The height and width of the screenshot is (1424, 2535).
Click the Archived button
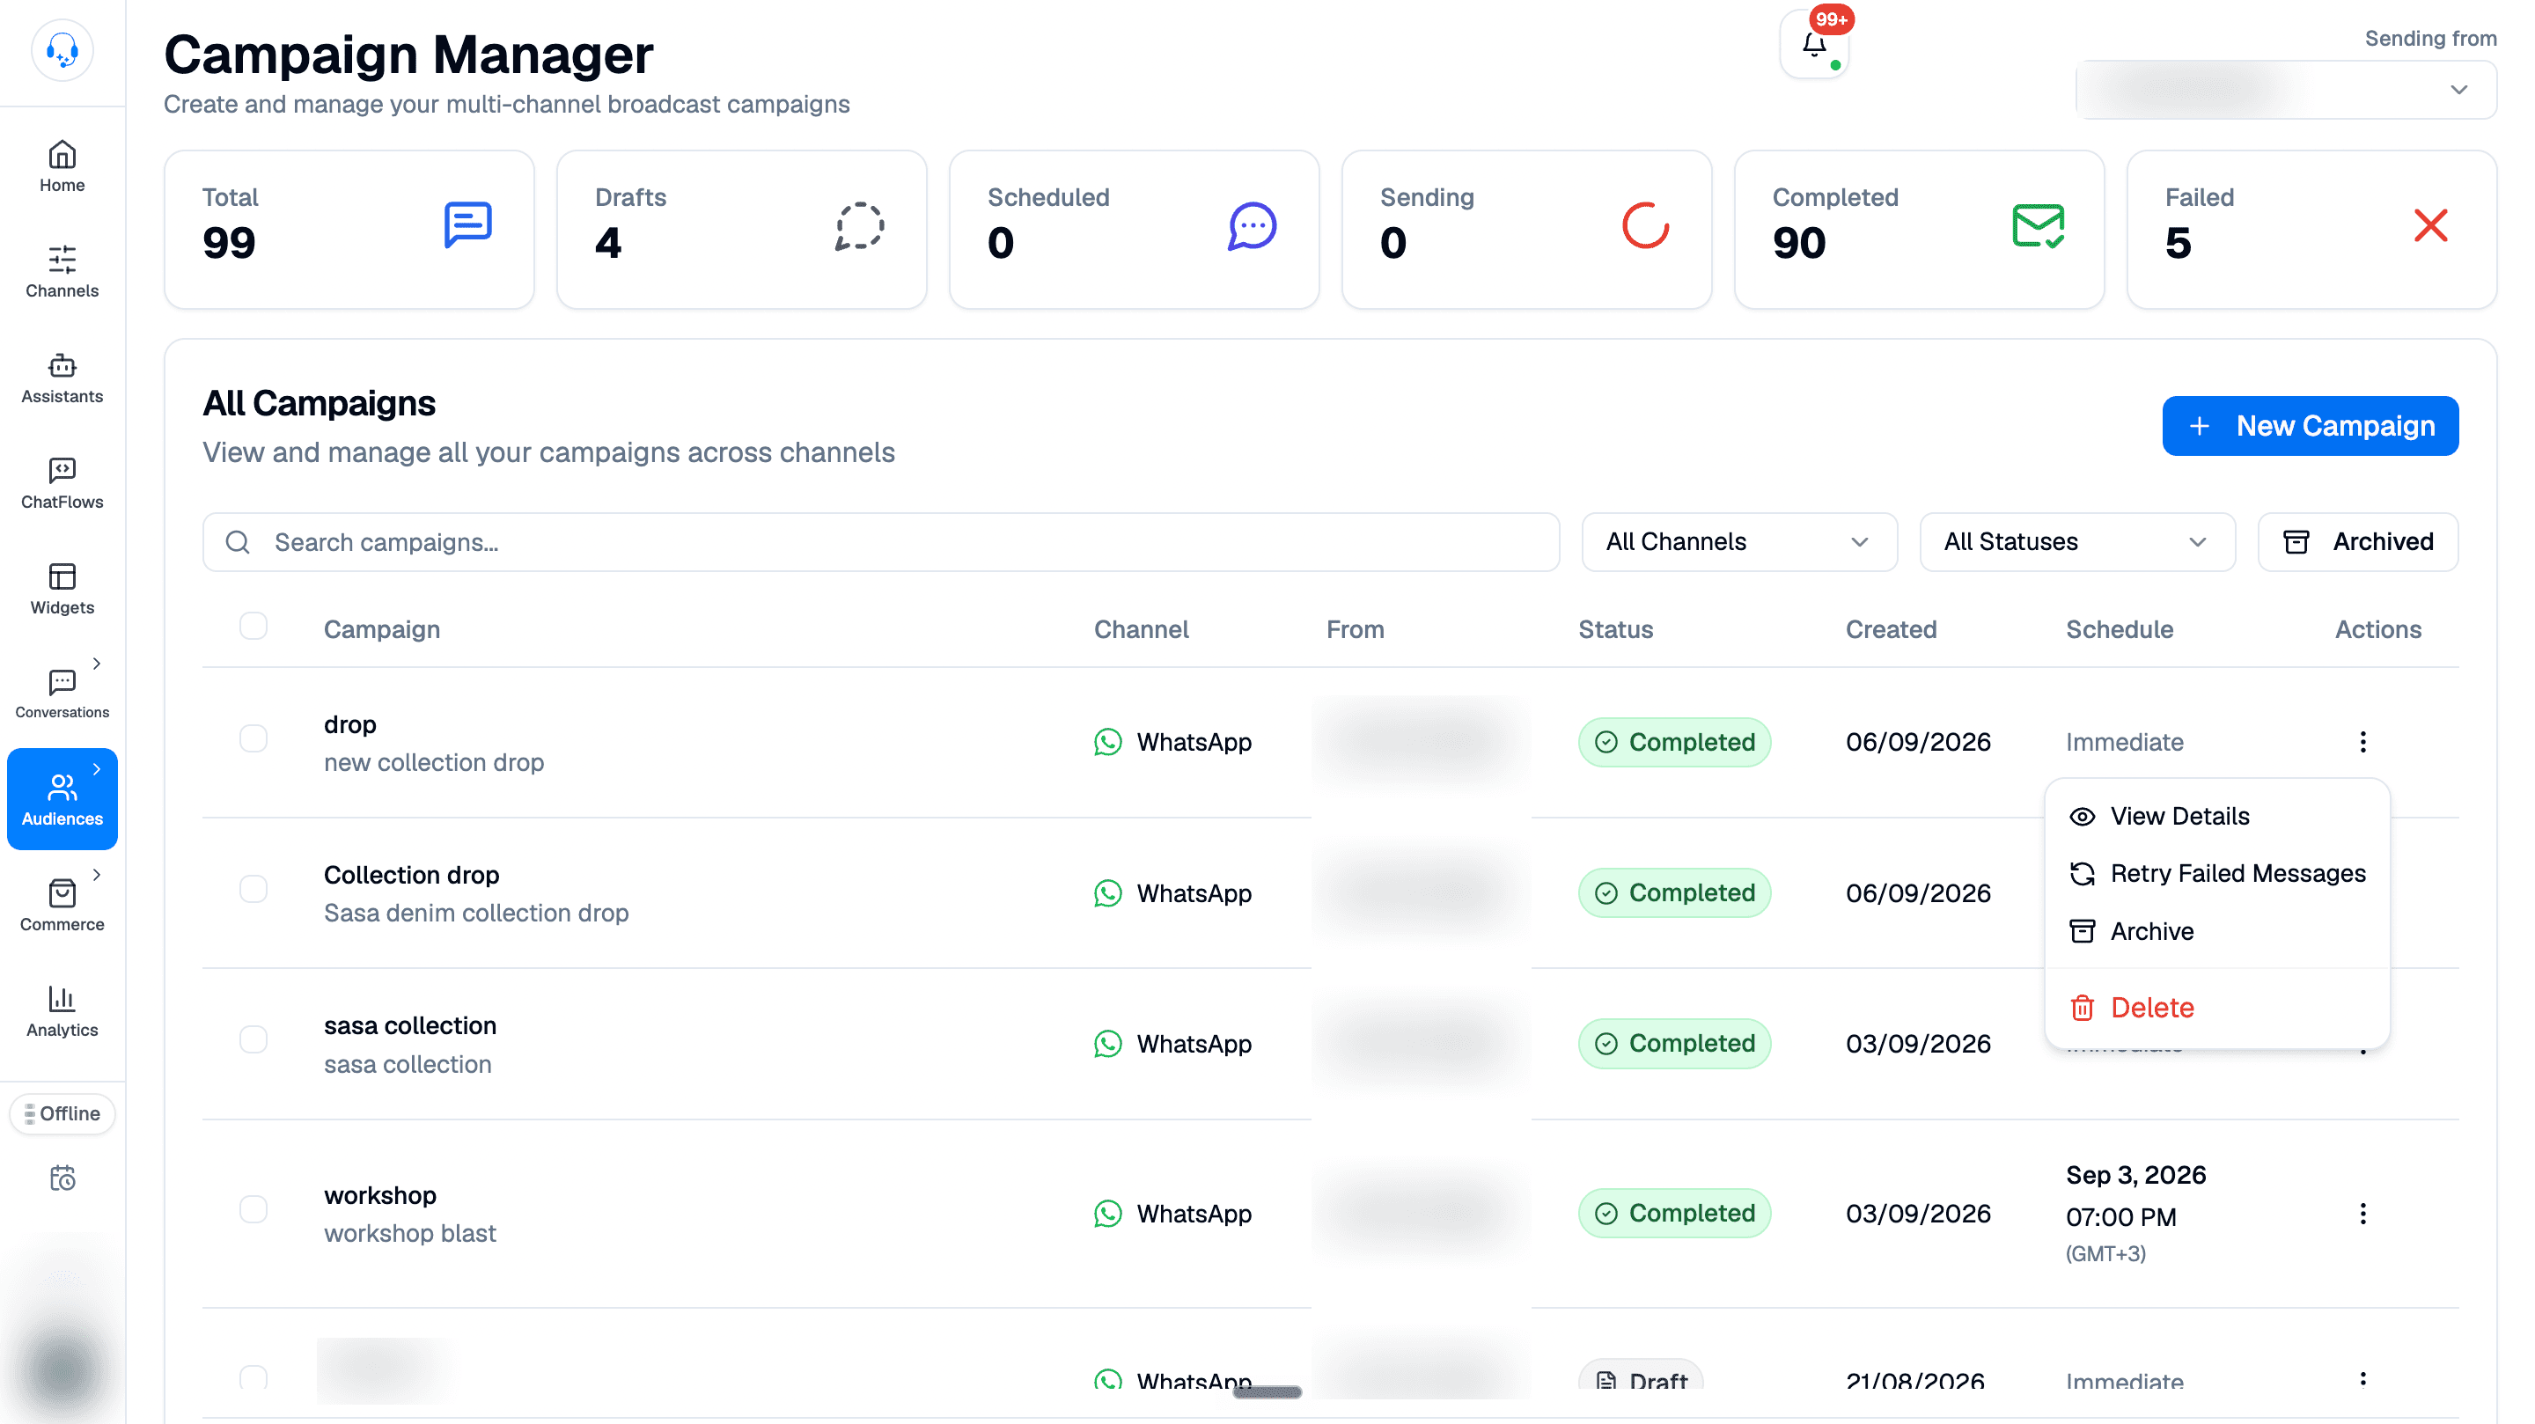pos(2358,542)
